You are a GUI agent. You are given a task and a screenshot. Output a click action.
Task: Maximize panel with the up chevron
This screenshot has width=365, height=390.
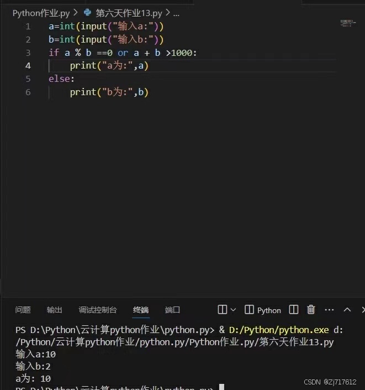click(x=347, y=310)
